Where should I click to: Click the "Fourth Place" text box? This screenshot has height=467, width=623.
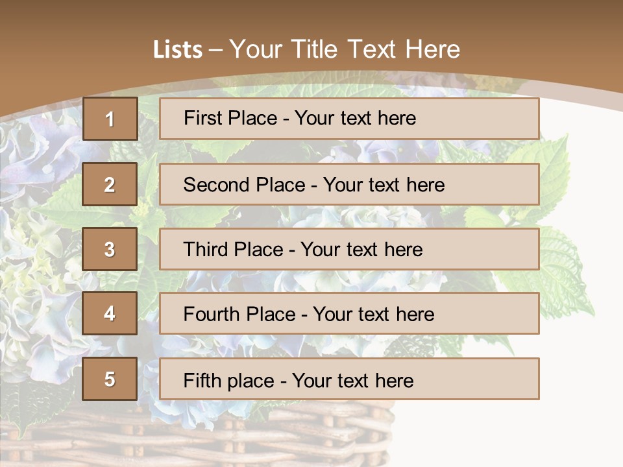349,314
